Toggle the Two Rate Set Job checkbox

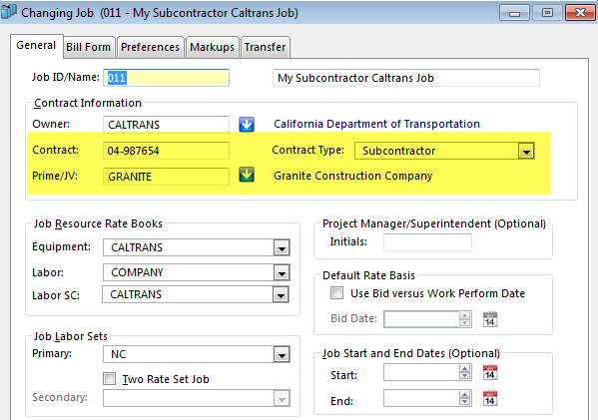(x=110, y=379)
